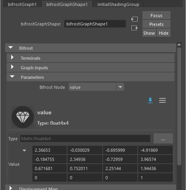This screenshot has height=190, width=186.
Task: Click matrix cell 1.94436
Action: click(x=155, y=168)
